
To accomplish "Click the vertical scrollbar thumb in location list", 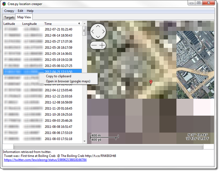I will tap(84, 31).
